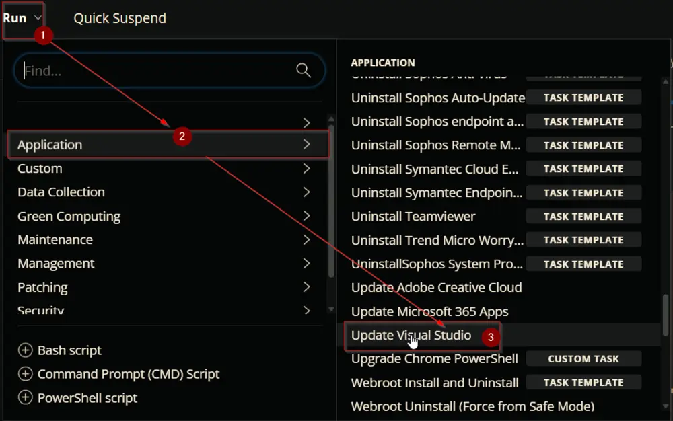Click the plus icon beside Command Prompt Script
Viewport: 673px width, 421px height.
26,374
